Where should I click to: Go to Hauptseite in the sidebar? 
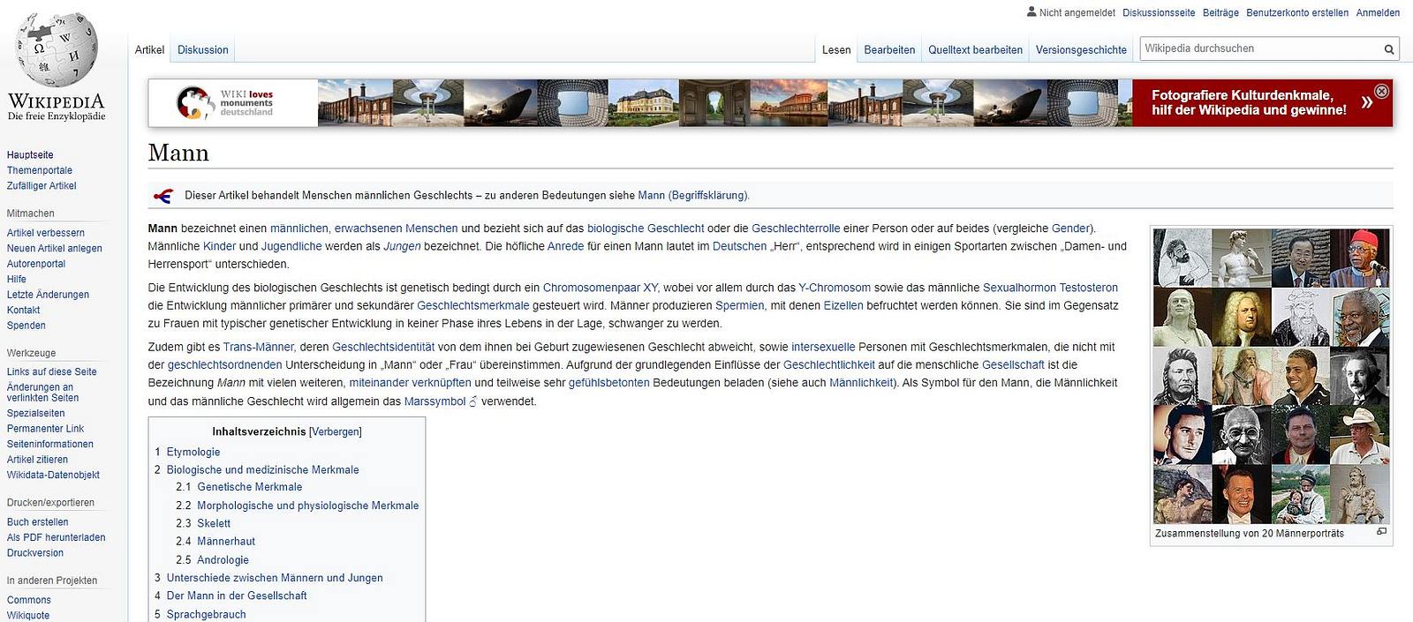(x=30, y=155)
